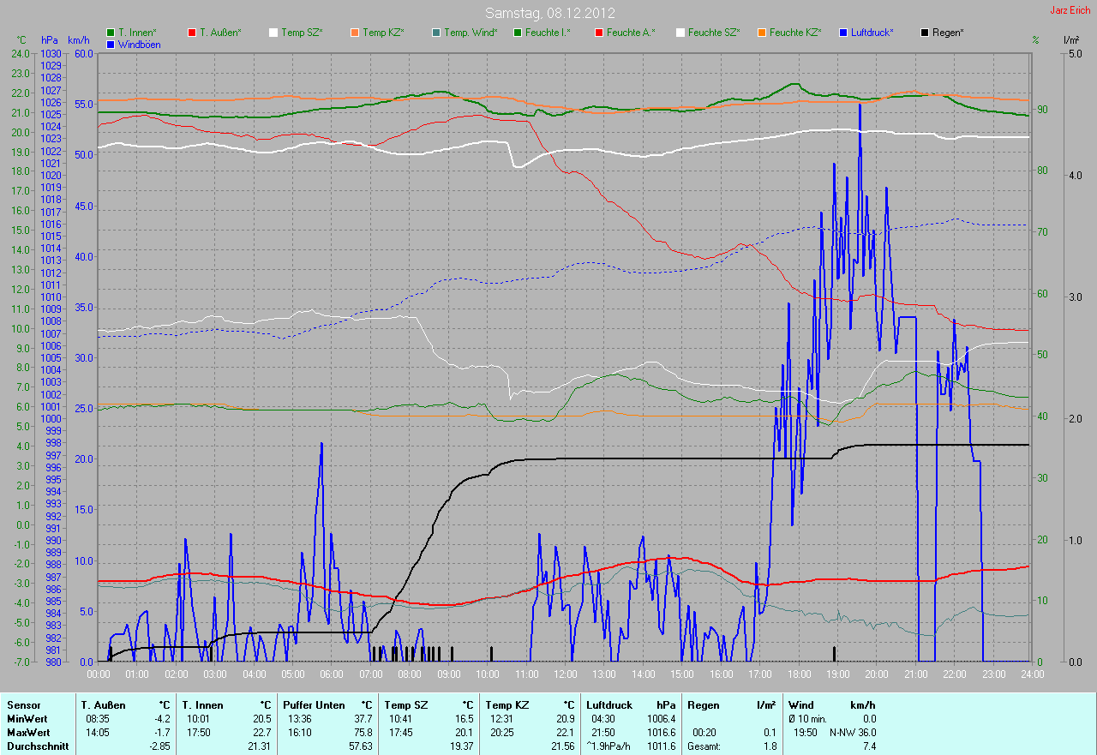Click the teal Temp. Wind legend swatch
The width and height of the screenshot is (1097, 755).
pyautogui.click(x=436, y=33)
